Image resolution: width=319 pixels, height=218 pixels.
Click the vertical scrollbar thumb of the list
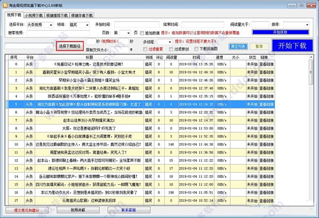point(311,72)
